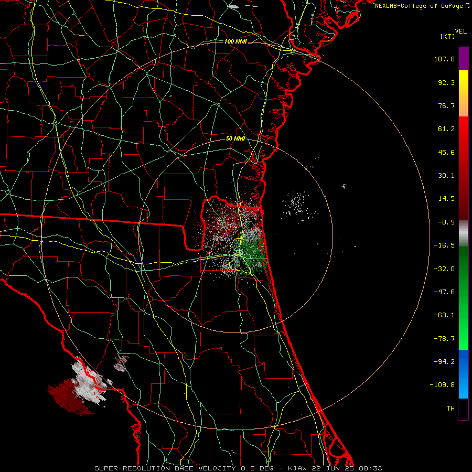Image resolution: width=472 pixels, height=472 pixels.
Task: Click the VEL legend title
Action: pos(461,31)
